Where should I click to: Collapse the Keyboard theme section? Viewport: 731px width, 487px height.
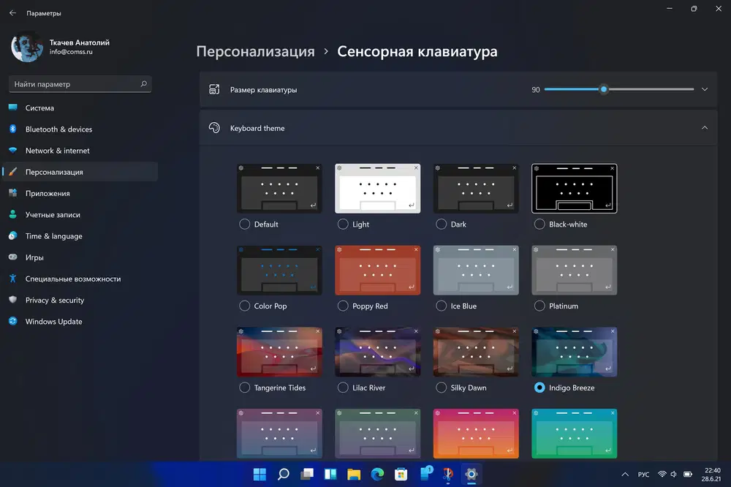705,128
